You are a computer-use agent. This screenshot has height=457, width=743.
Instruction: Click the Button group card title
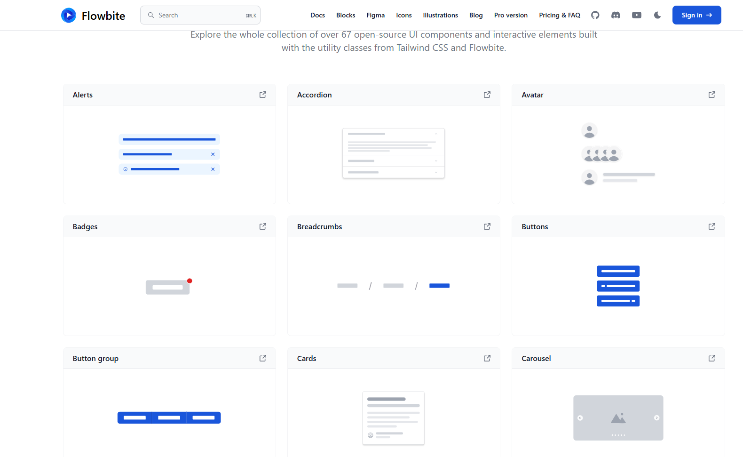tap(95, 359)
